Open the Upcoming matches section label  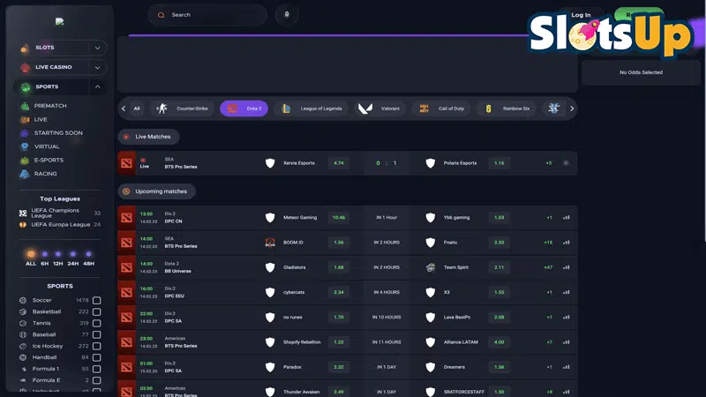pos(157,191)
